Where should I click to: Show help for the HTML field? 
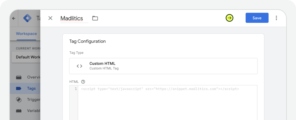pos(83,82)
